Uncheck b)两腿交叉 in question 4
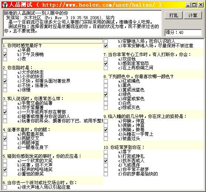Image resolution: width=206 pixels, height=192 pixels. 5,139
